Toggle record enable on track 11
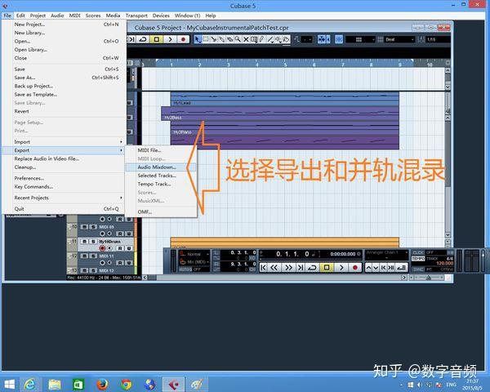The width and height of the screenshot is (490, 392). coord(102,248)
